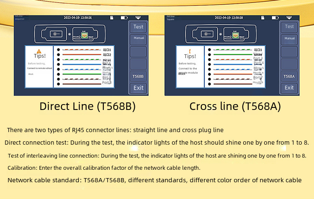The height and width of the screenshot is (199, 314).
Task: Tap the green-white striped wire on T568A screen
Action: (233, 50)
